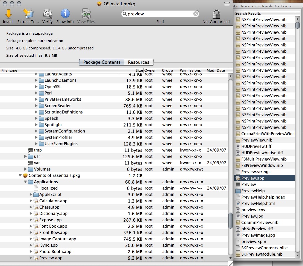Image resolution: width=303 pixels, height=266 pixels.
Task: Click the package list scrollbar thumb
Action: (x=230, y=221)
